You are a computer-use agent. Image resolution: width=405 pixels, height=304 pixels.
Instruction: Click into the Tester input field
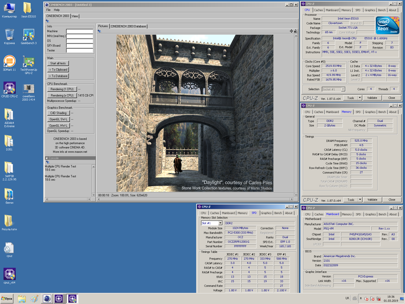pos(80,50)
